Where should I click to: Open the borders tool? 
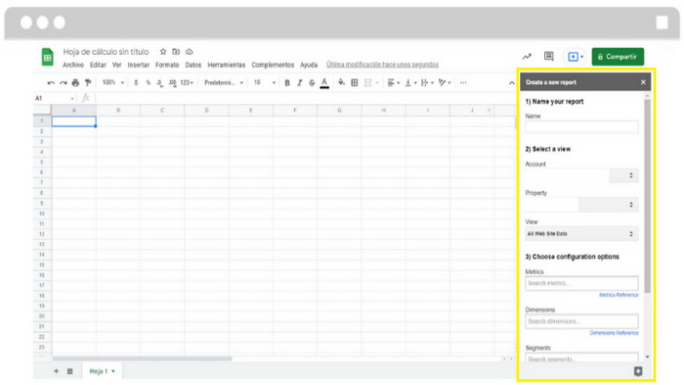click(x=354, y=82)
